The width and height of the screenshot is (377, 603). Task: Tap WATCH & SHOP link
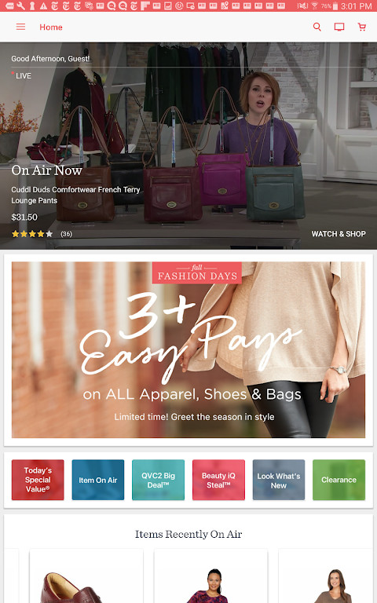[x=339, y=234]
